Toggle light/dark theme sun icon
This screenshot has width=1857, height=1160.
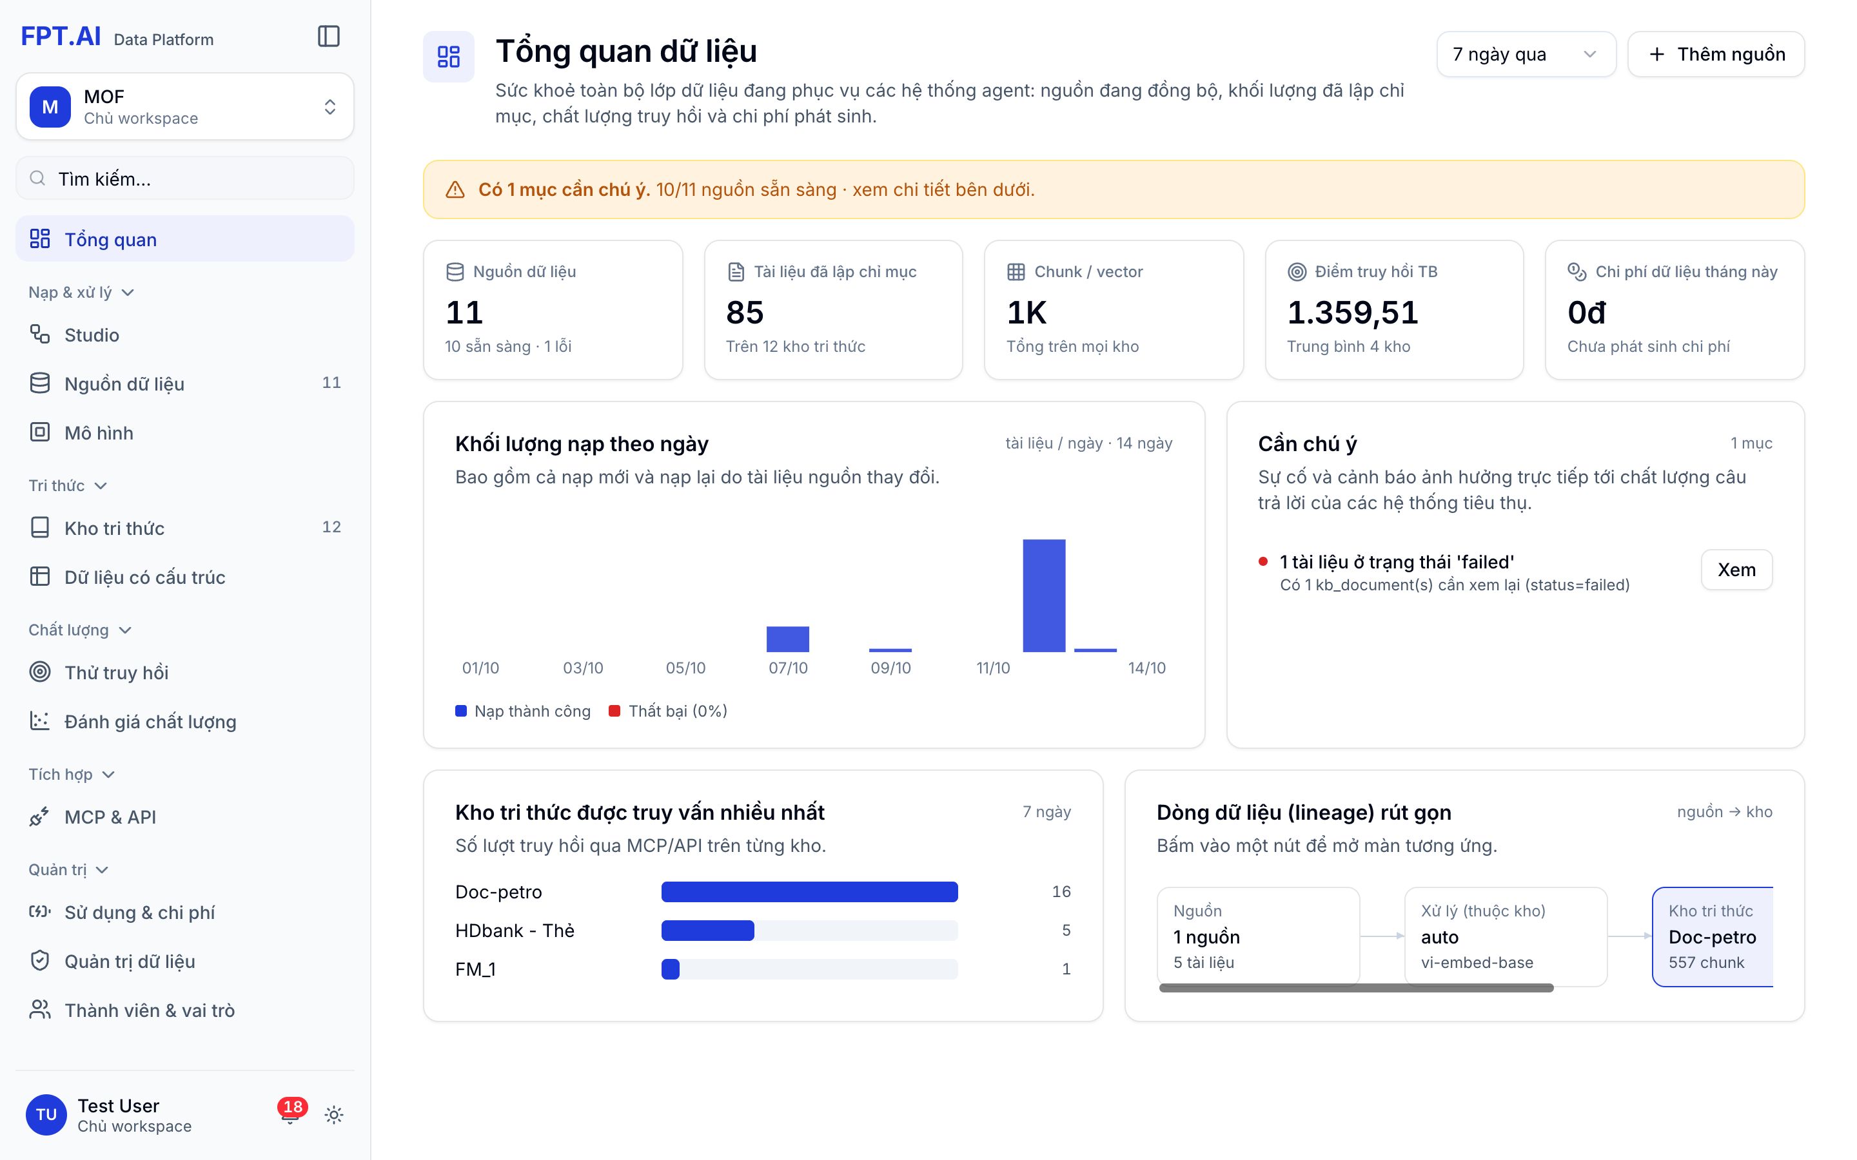[x=334, y=1115]
